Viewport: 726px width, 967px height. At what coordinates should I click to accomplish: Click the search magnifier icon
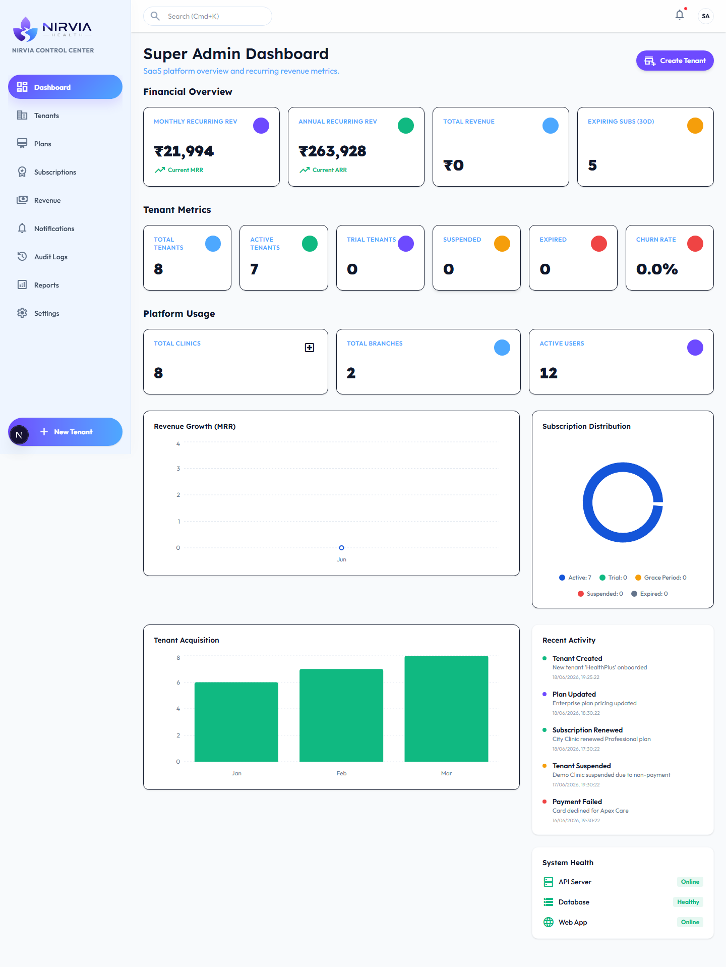[155, 16]
